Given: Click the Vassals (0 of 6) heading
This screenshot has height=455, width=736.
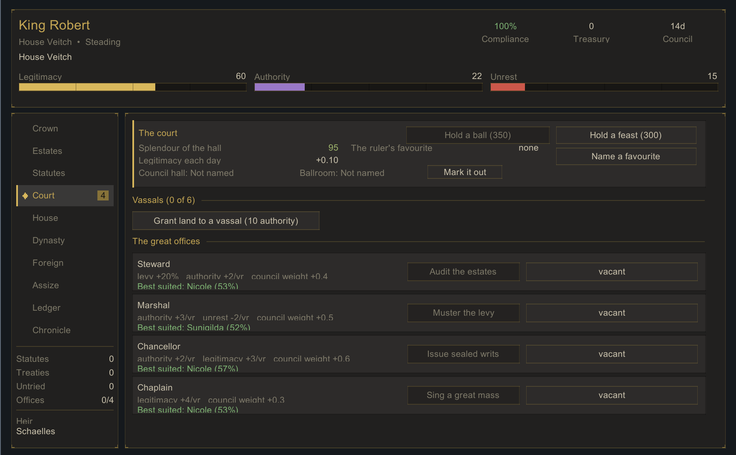Looking at the screenshot, I should point(164,200).
